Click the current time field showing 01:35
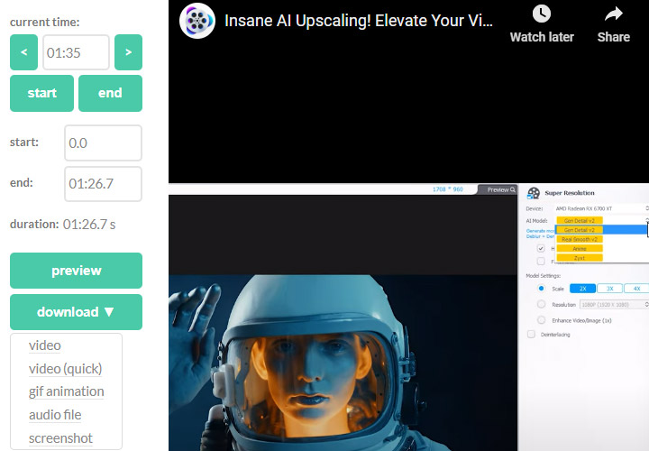Image resolution: width=649 pixels, height=451 pixels. [x=76, y=52]
